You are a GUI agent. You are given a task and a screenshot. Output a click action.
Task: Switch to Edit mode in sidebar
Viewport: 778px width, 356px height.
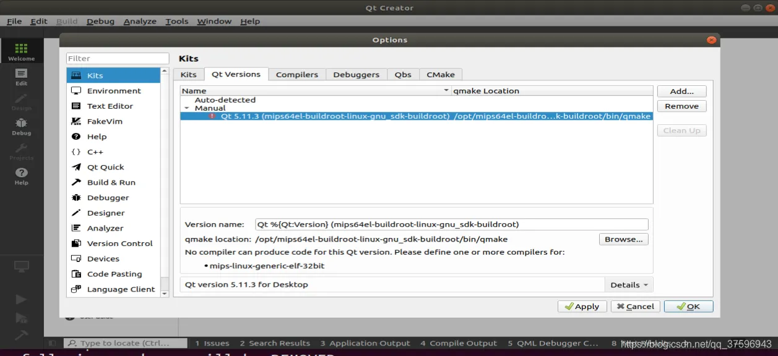pos(22,77)
